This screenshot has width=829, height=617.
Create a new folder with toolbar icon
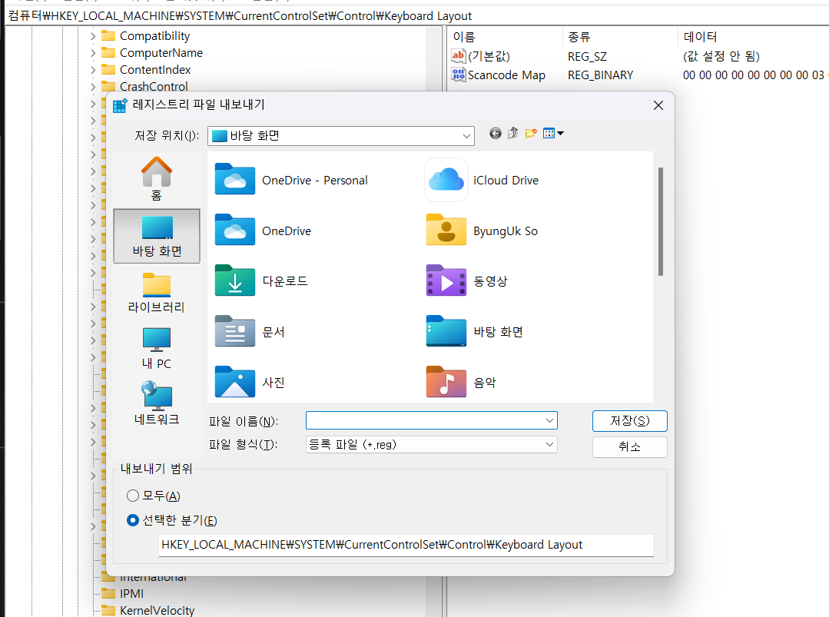(x=530, y=134)
